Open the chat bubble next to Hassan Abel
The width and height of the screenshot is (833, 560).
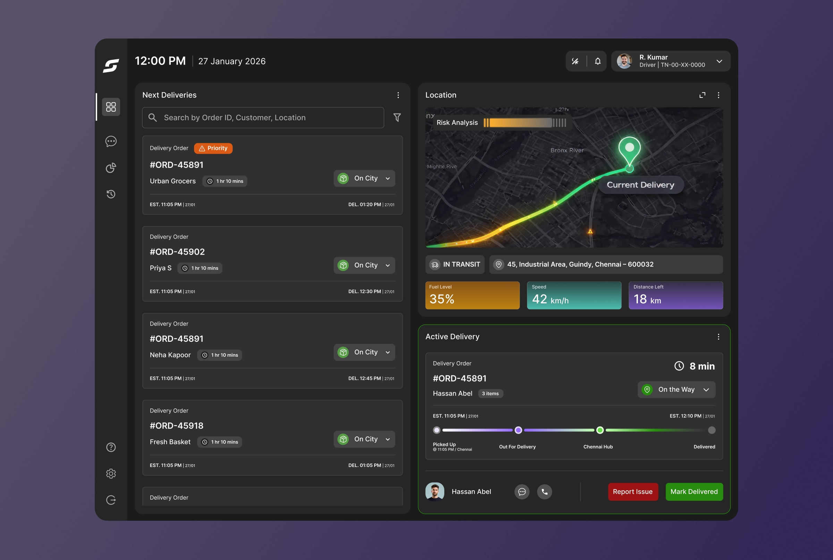(522, 491)
